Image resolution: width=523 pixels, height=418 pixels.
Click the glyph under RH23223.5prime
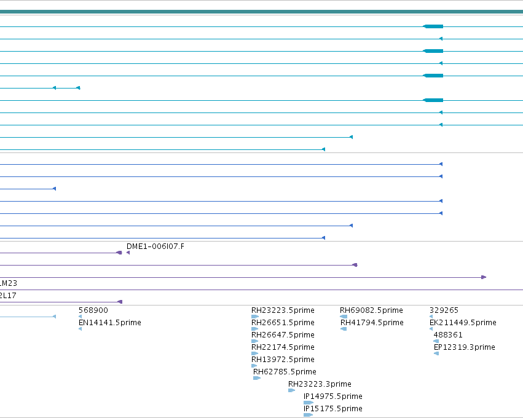[255, 317]
